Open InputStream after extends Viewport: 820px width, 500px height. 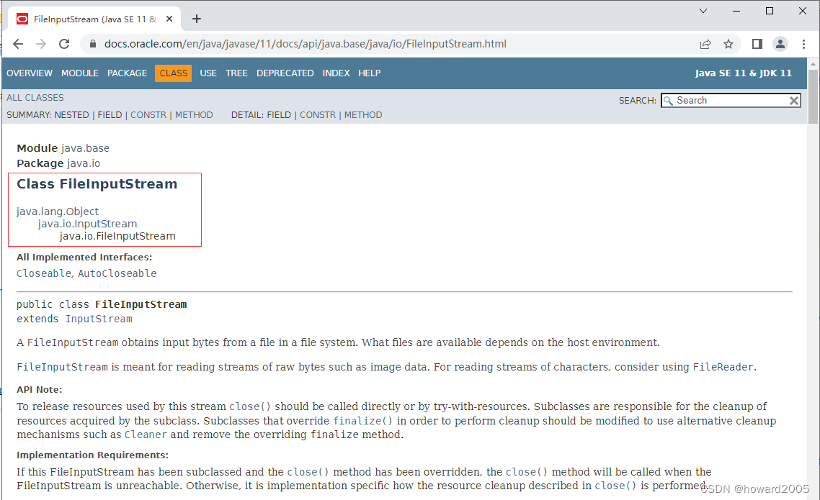99,319
